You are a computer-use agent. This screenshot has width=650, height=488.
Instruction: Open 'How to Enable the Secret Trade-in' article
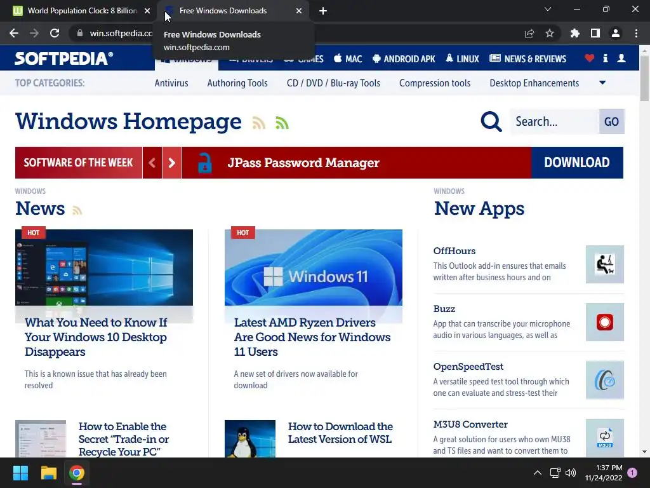(x=124, y=439)
